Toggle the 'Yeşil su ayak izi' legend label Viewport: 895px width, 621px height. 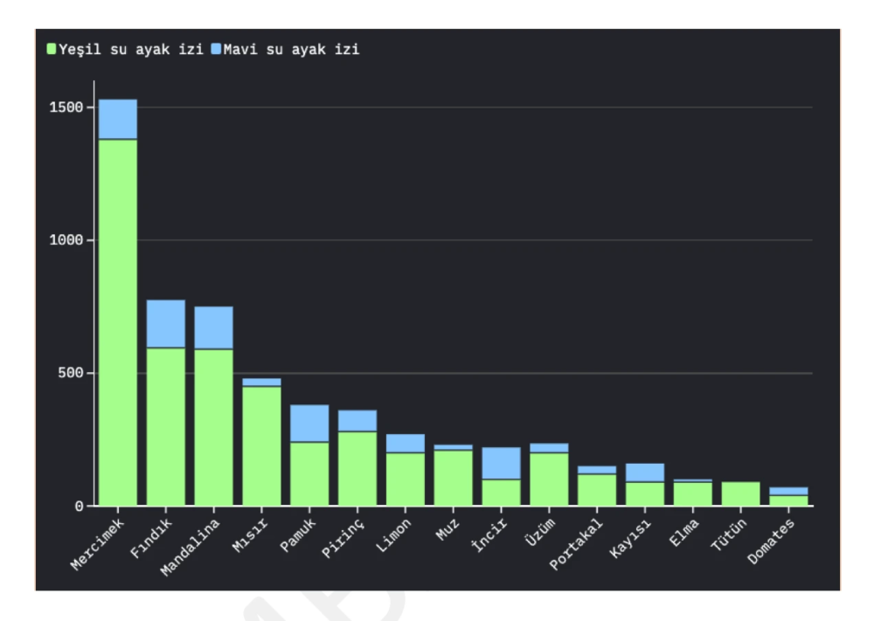(130, 50)
